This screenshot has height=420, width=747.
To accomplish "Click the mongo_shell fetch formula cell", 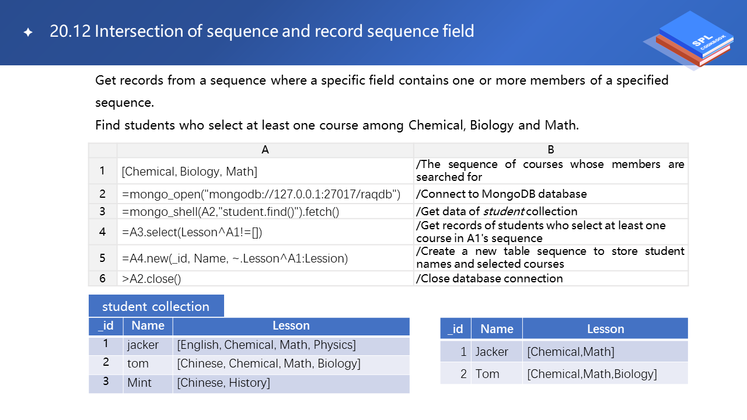I will [265, 211].
